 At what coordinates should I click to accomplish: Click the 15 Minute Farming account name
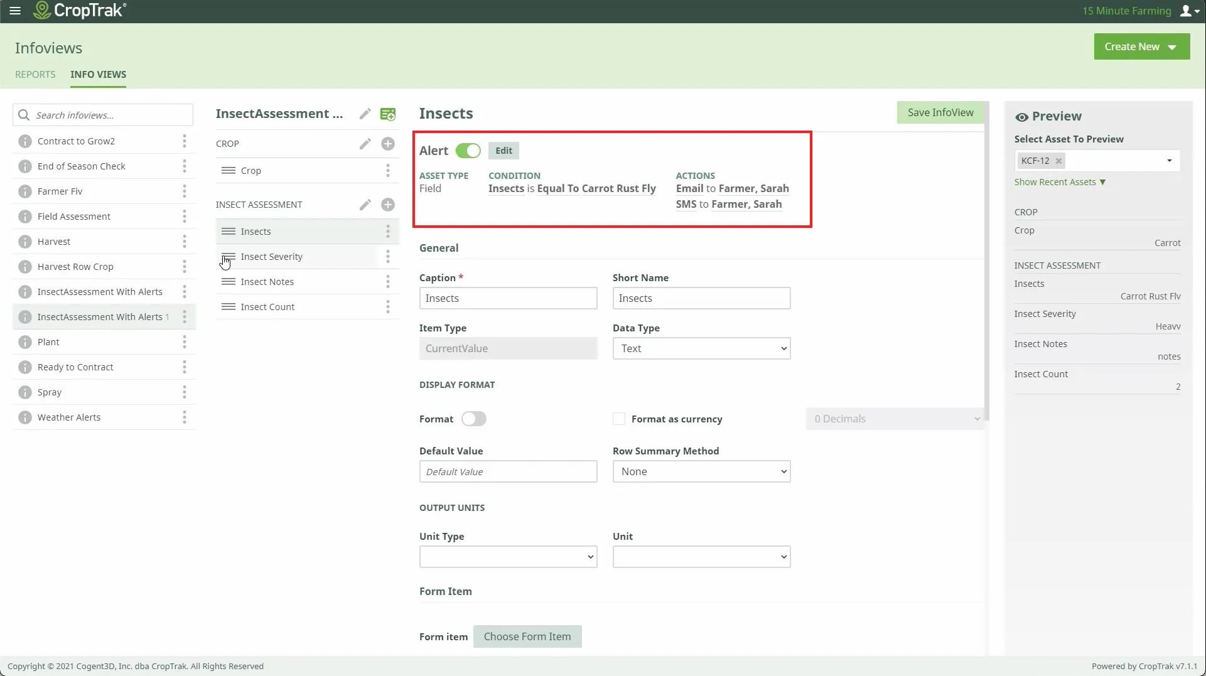[1126, 11]
